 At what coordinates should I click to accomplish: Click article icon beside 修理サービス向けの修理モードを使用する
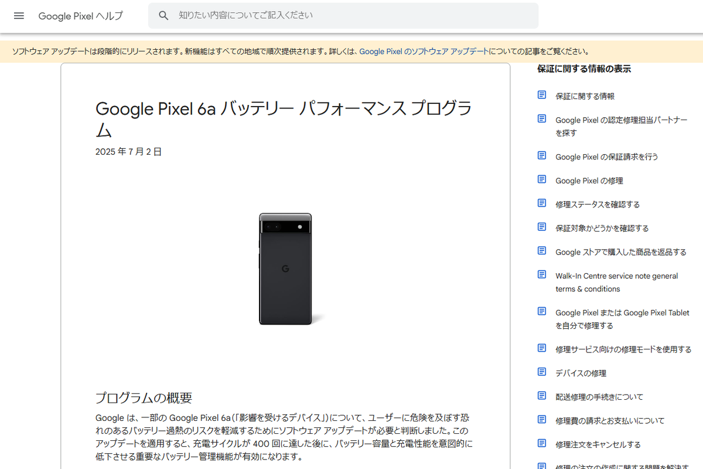[542, 348]
